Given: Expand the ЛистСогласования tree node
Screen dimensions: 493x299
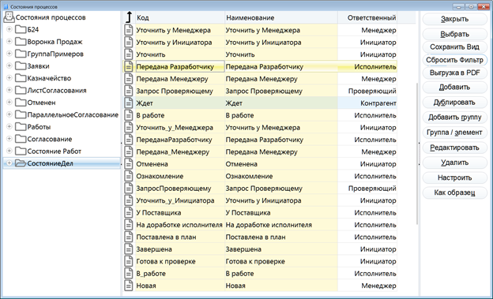Looking at the screenshot, I should [x=9, y=90].
